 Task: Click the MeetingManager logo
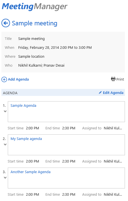[x=35, y=6]
